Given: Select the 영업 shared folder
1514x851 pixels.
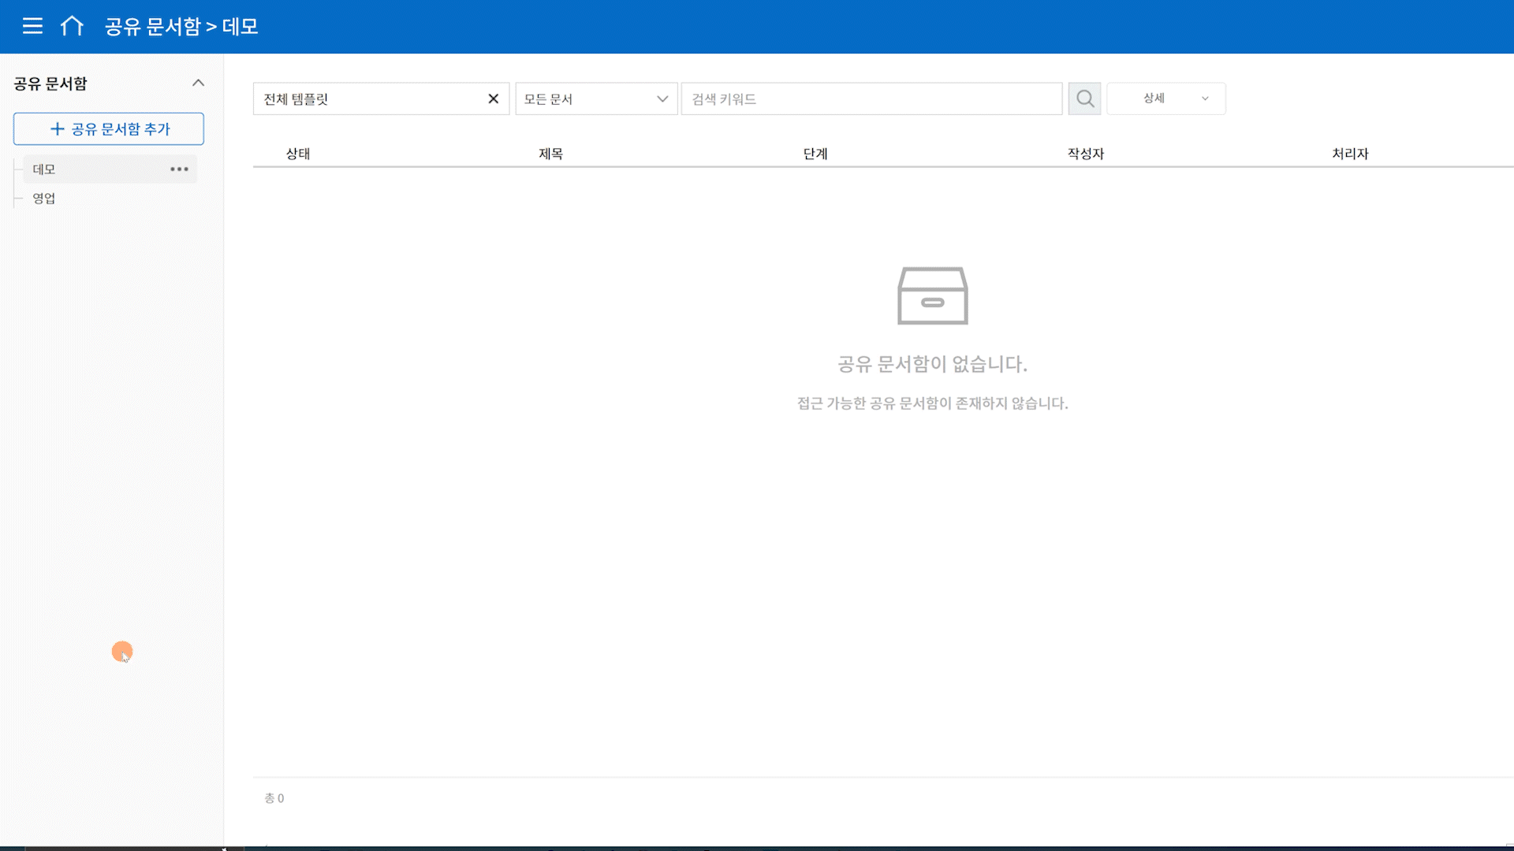Looking at the screenshot, I should [x=44, y=199].
